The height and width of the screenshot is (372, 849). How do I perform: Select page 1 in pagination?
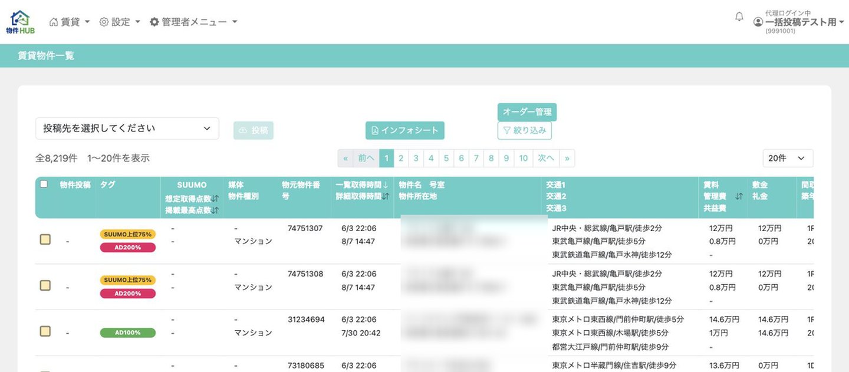[386, 158]
